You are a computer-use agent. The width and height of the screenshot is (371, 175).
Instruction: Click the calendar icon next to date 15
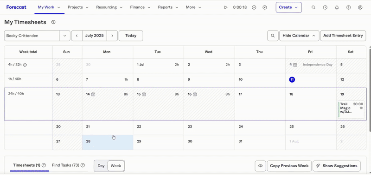144,94
